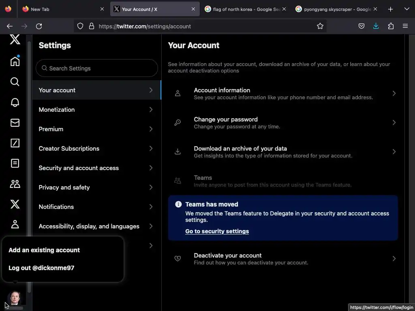Click the Search Settings field

coord(97,68)
